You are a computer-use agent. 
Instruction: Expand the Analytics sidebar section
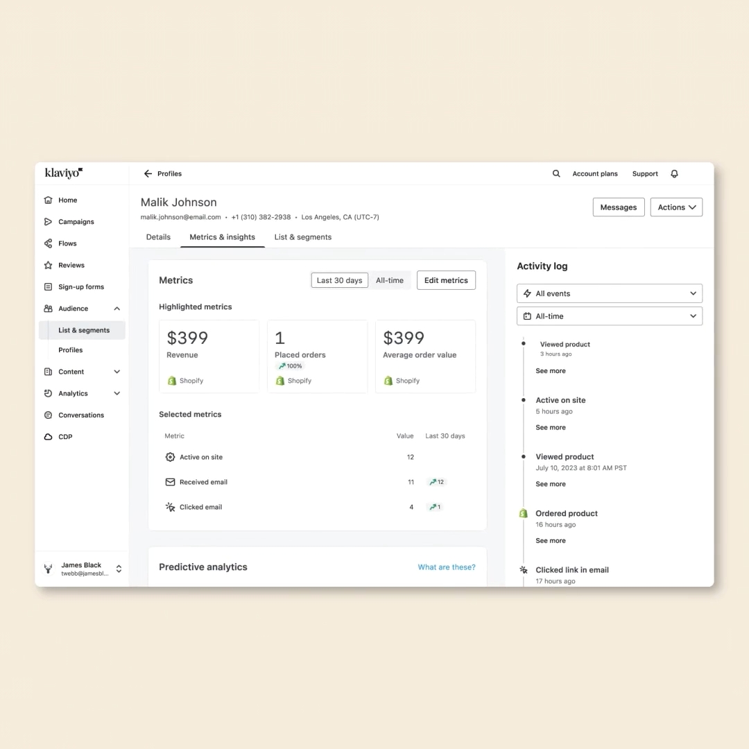click(117, 393)
